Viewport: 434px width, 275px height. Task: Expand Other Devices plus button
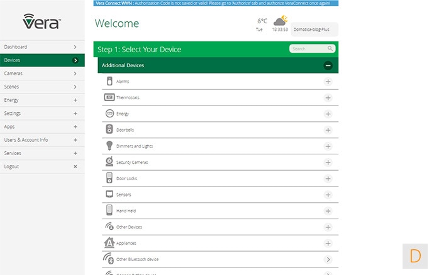tap(328, 227)
